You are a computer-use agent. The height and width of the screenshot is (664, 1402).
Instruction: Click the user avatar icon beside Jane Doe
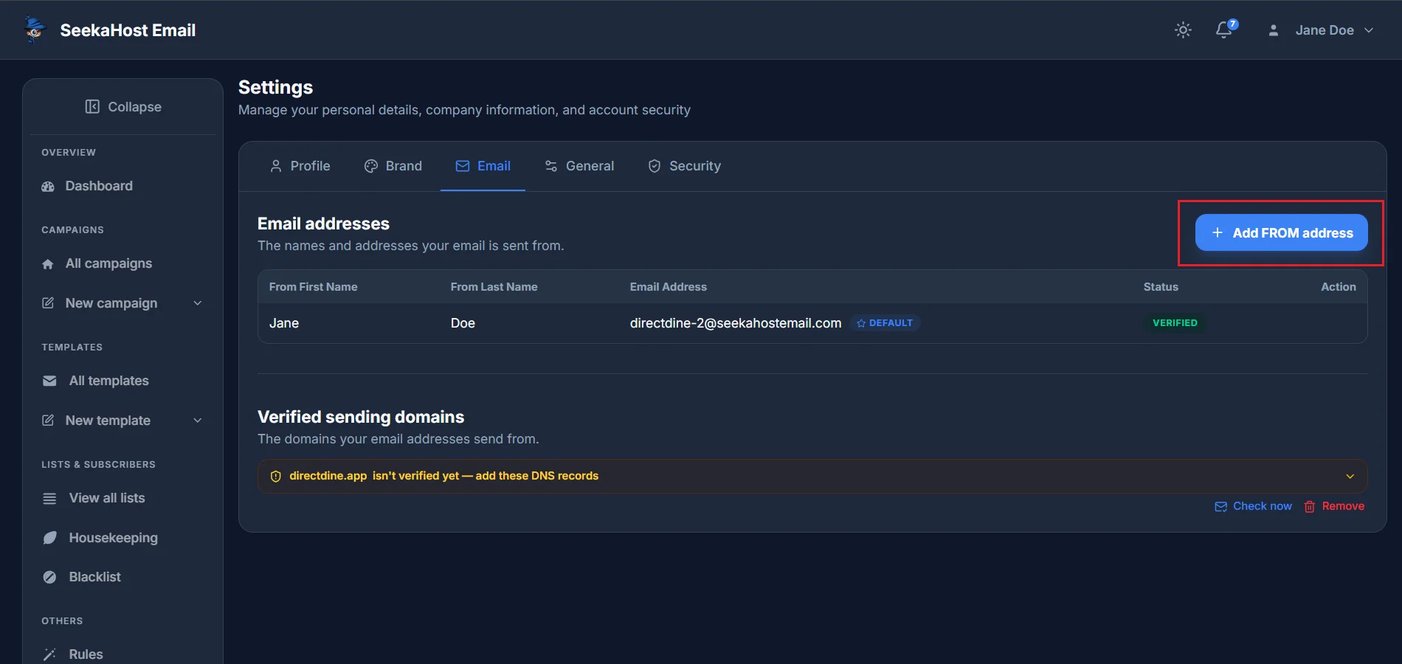(x=1273, y=30)
